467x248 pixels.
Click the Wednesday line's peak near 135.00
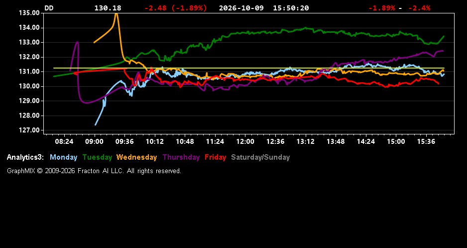click(117, 14)
